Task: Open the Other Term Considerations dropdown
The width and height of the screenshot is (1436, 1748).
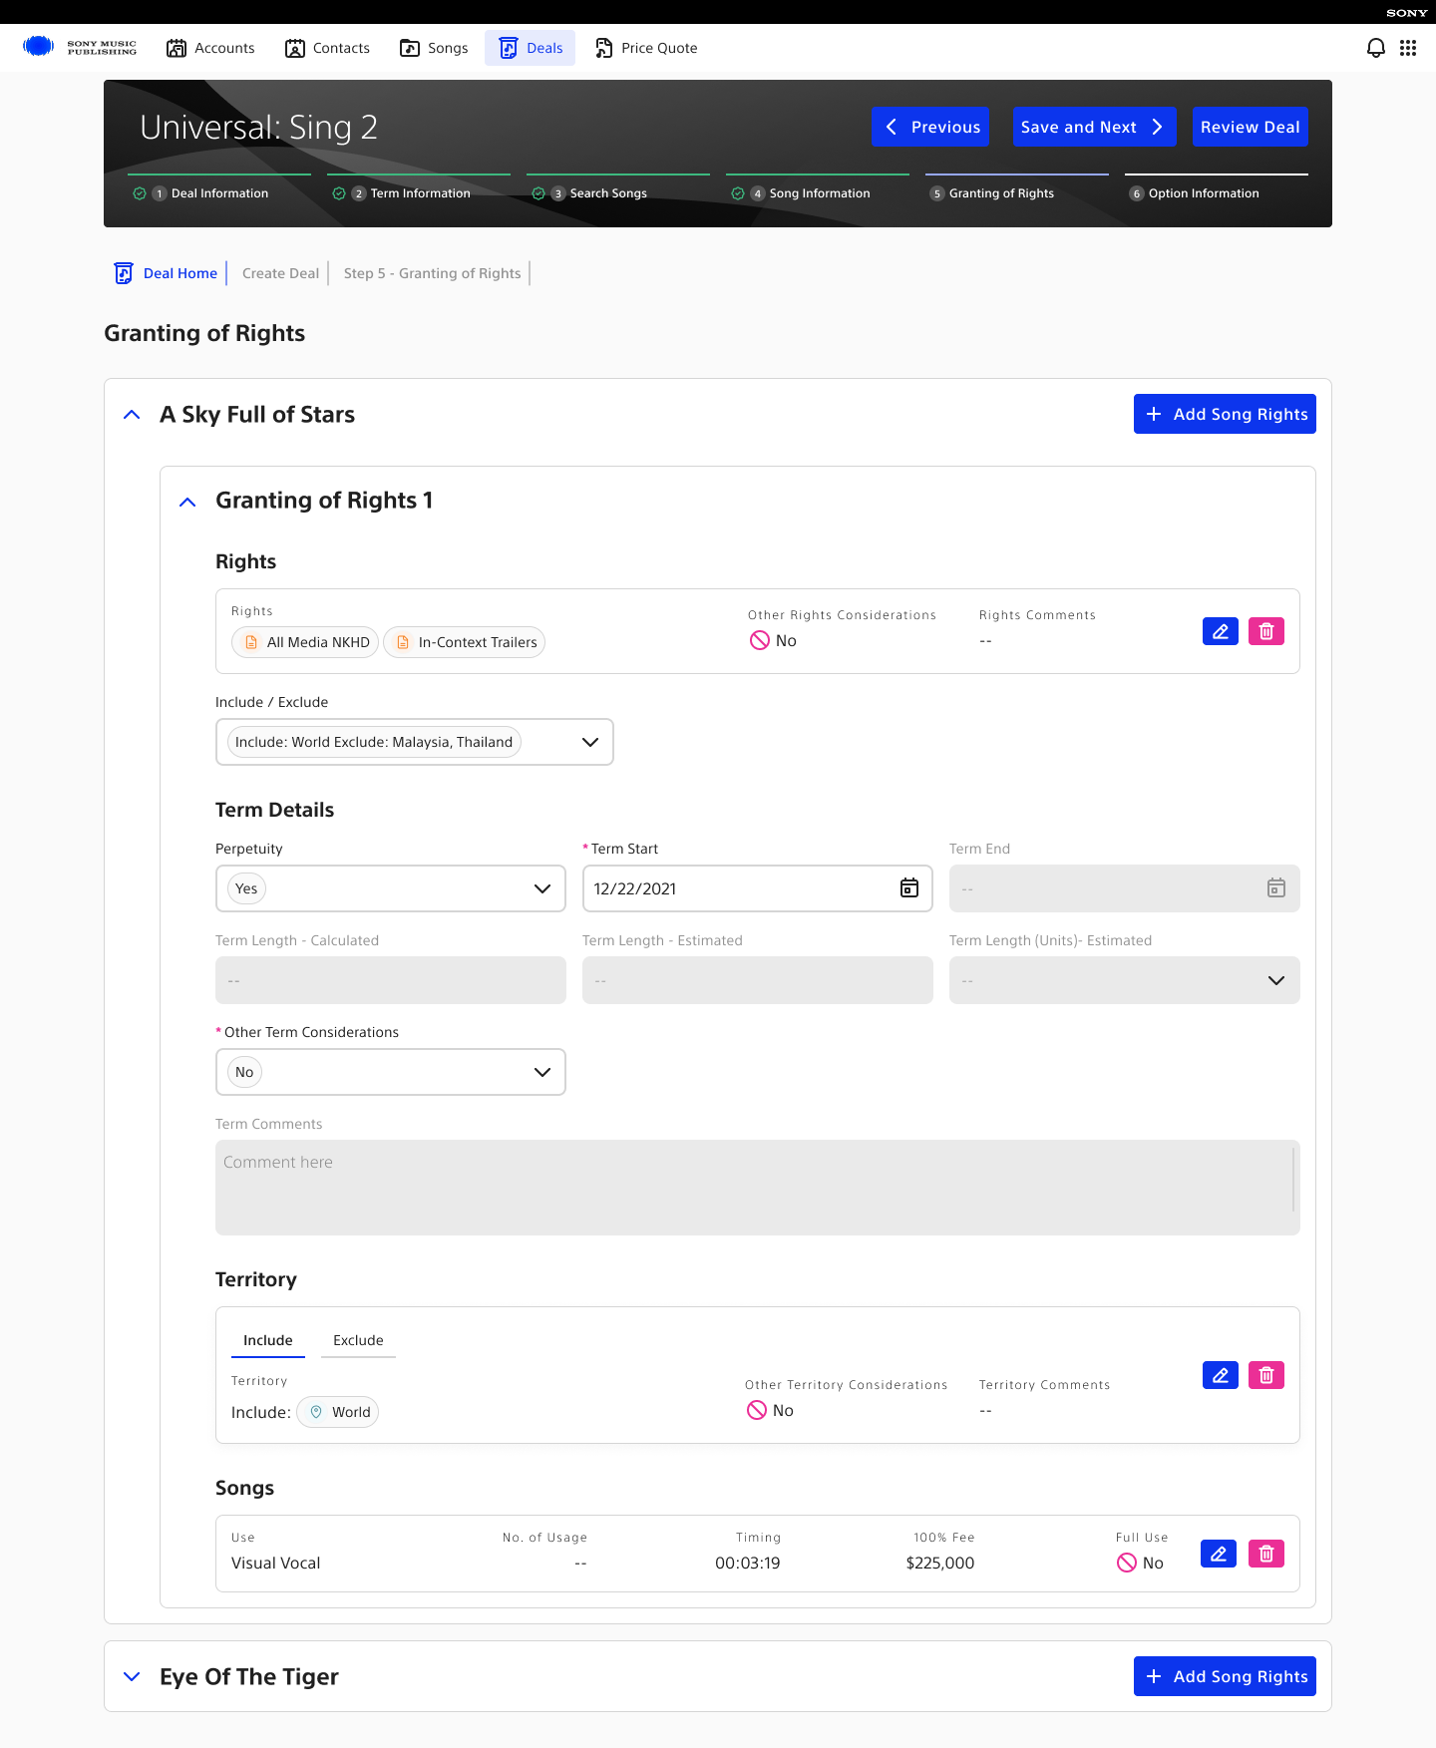Action: [x=391, y=1072]
